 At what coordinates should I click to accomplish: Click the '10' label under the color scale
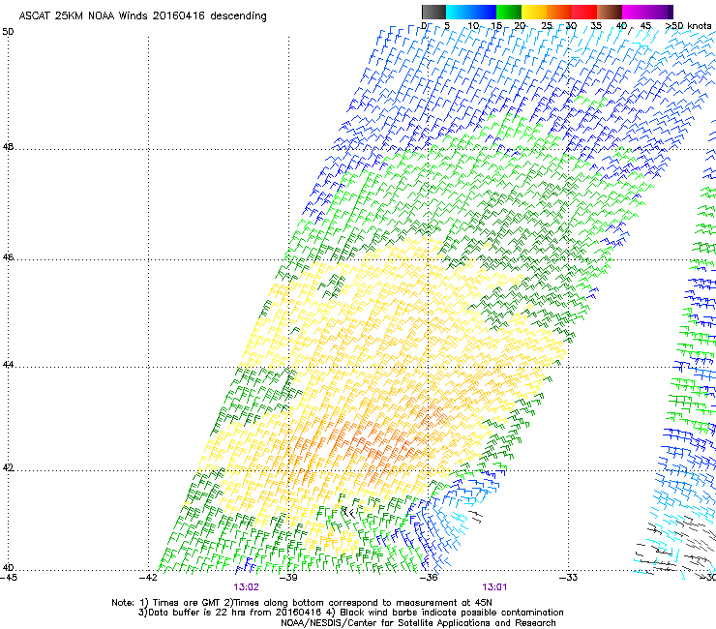click(x=473, y=26)
